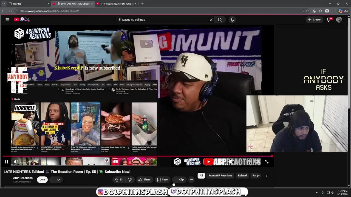Open the browser profile icon
351x197 pixels.
click(x=327, y=11)
